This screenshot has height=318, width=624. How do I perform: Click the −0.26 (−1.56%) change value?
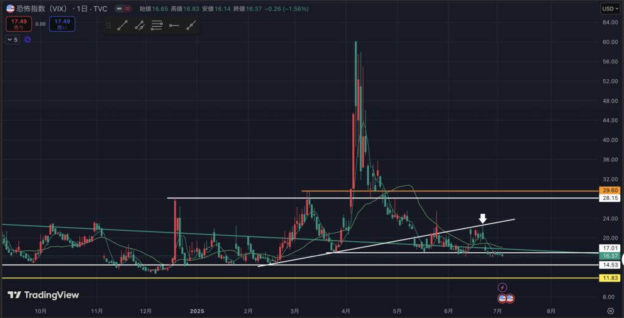coord(285,9)
